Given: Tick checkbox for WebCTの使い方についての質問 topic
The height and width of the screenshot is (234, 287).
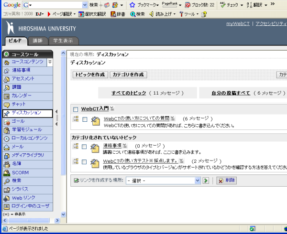Looking at the screenshot, I should (x=85, y=119).
